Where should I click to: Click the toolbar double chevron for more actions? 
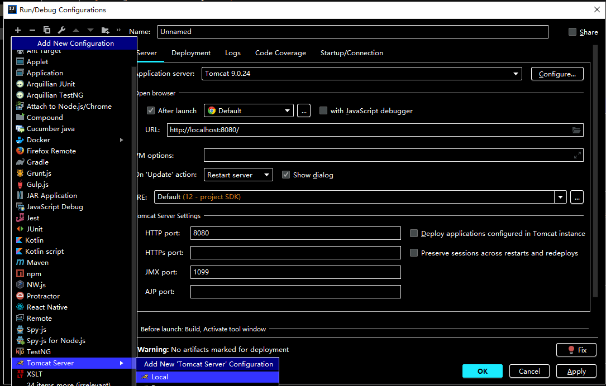[x=118, y=30]
